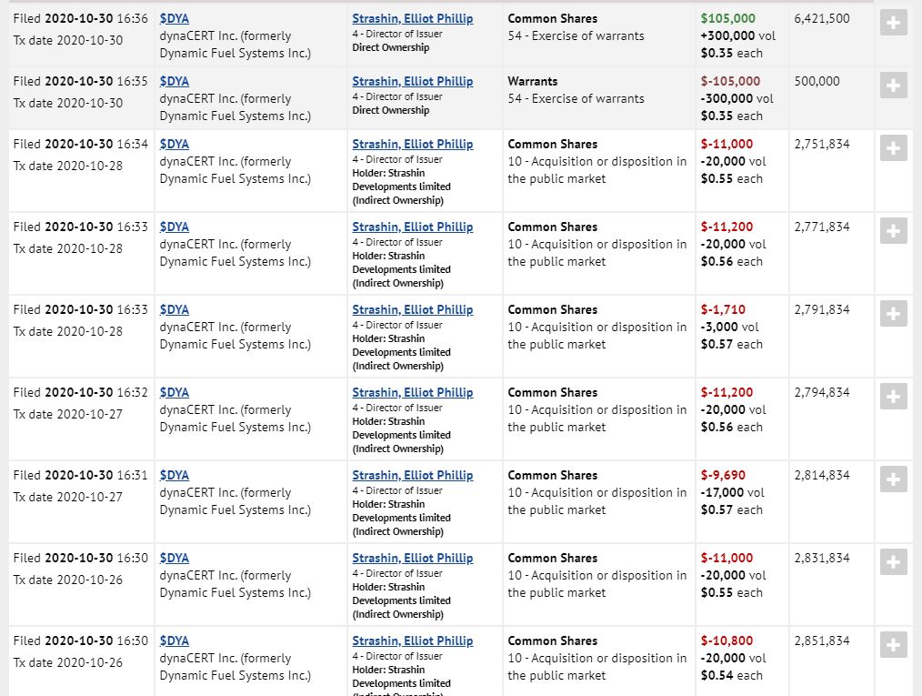This screenshot has height=696, width=922.
Task: Open Strashin, Elliot Phillip in $-10,800 row
Action: [413, 641]
